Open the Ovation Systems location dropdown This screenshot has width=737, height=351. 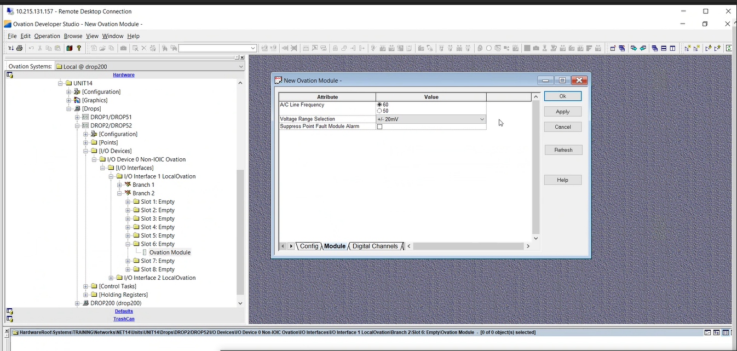[240, 67]
